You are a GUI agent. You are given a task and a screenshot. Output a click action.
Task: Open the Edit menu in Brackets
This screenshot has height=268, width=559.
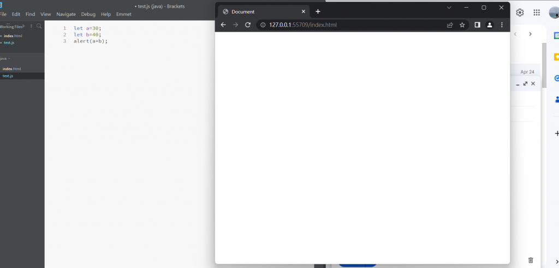pos(16,14)
